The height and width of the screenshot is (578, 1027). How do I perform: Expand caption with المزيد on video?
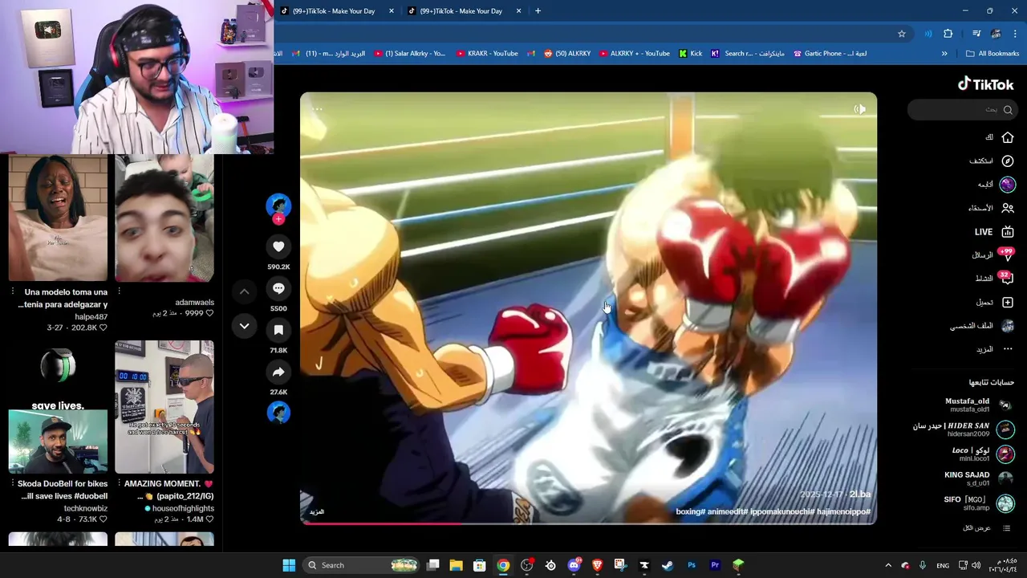317,511
